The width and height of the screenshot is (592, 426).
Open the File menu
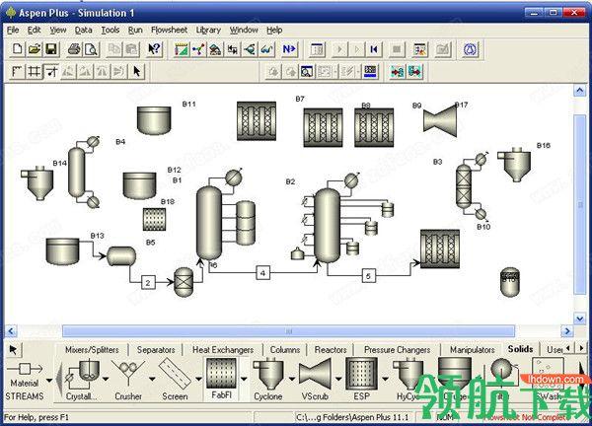(x=13, y=30)
